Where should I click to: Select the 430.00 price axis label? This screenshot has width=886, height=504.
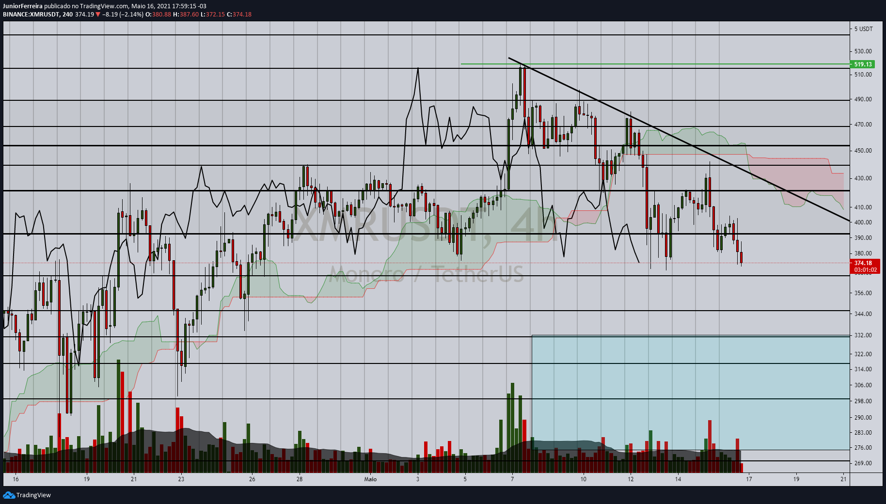pos(863,178)
